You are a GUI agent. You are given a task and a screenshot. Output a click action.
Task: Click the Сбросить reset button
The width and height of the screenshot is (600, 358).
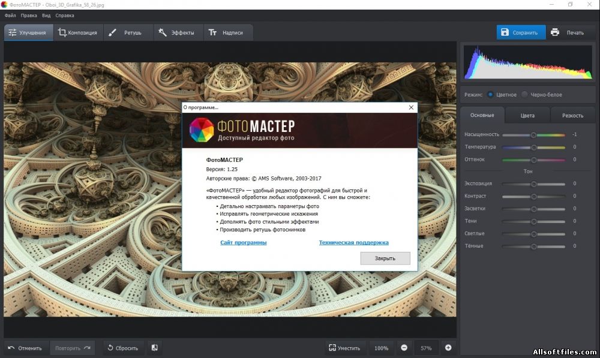123,348
